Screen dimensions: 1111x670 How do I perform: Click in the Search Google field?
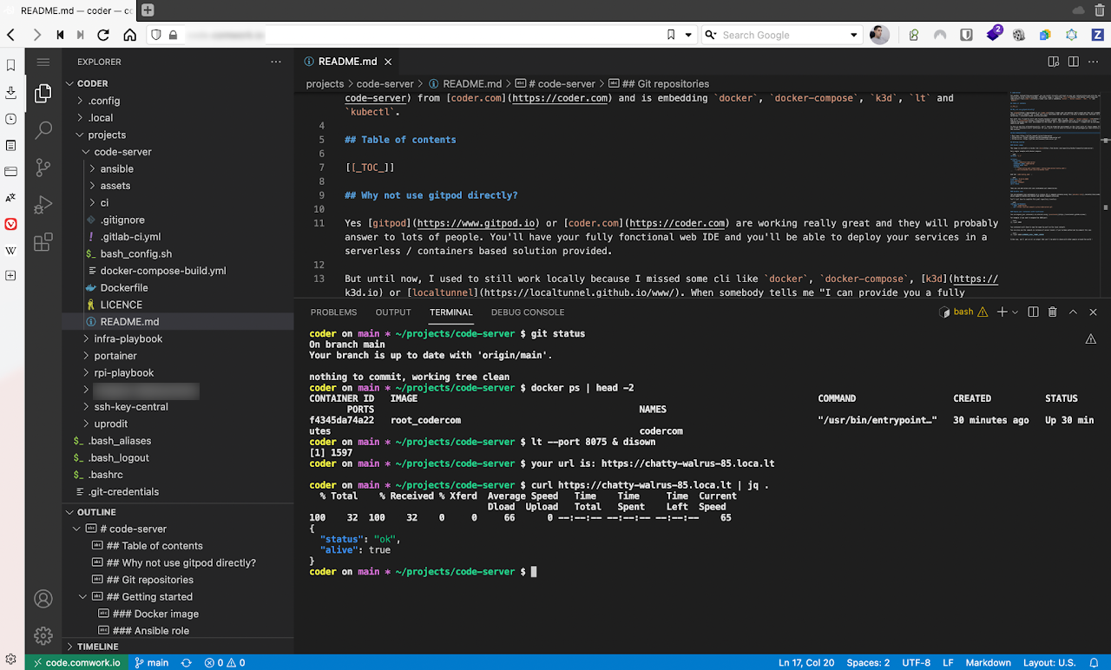pos(781,35)
